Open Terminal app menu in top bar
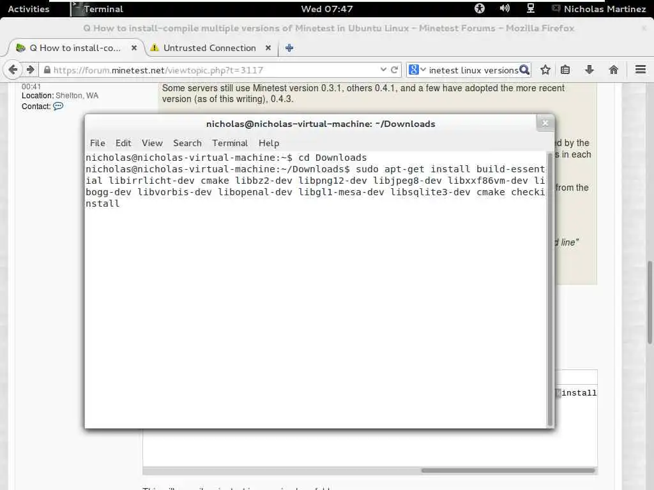 [97, 9]
